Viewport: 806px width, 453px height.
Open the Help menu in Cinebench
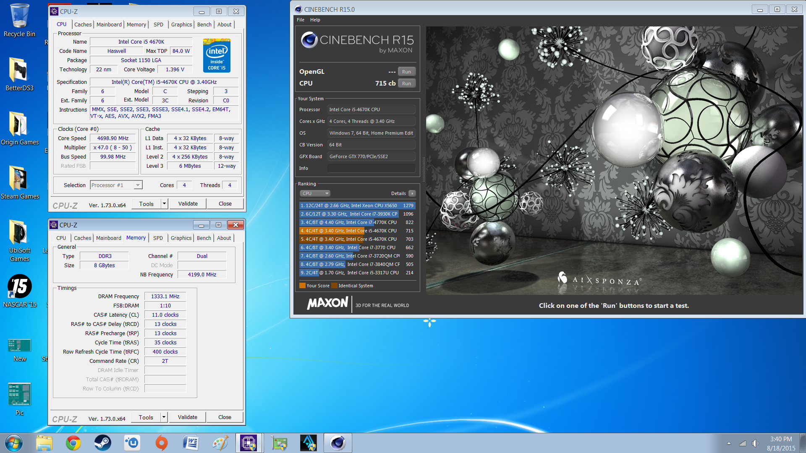tap(315, 20)
